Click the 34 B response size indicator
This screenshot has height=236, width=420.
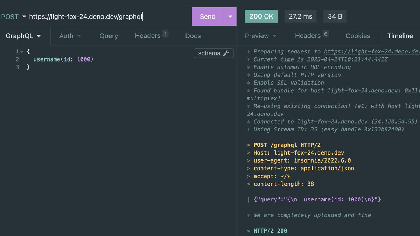[335, 16]
